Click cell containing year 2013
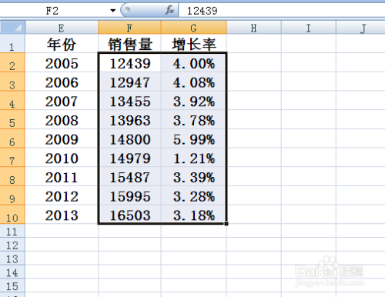 tap(62, 215)
